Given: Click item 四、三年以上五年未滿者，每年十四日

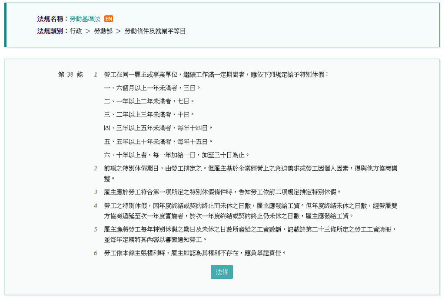Looking at the screenshot, I should pos(158,128).
